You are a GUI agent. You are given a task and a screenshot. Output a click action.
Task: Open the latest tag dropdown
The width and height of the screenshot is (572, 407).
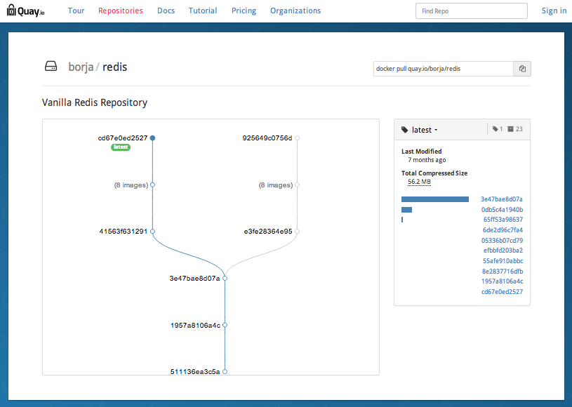(425, 130)
